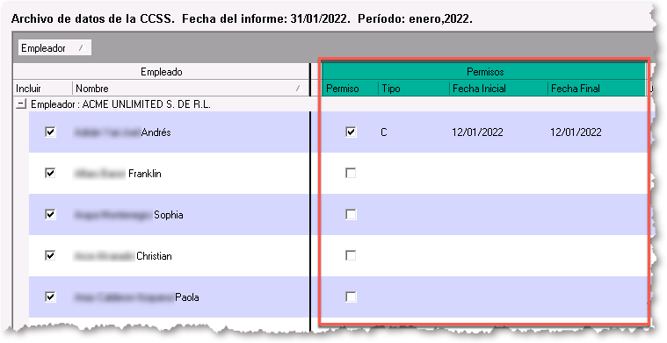Image resolution: width=667 pixels, height=343 pixels.
Task: Enable the Permiso checkbox for Sophia
Action: (351, 214)
